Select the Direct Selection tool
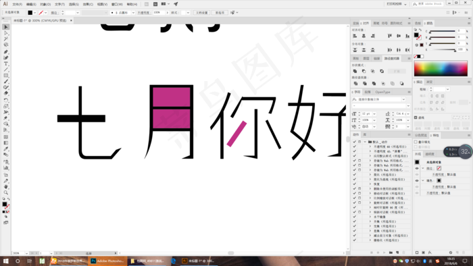This screenshot has height=266, width=473. click(x=5, y=33)
